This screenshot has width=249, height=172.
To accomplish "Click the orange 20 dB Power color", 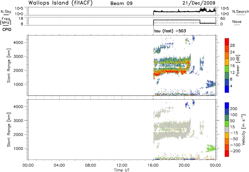I will point(227,55).
